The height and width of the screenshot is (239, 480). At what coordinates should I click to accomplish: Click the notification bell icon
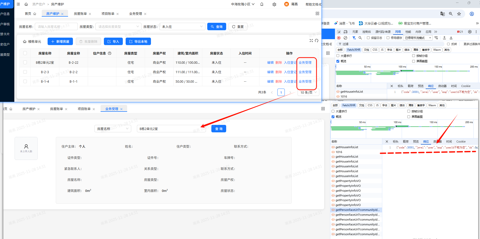point(262,4)
